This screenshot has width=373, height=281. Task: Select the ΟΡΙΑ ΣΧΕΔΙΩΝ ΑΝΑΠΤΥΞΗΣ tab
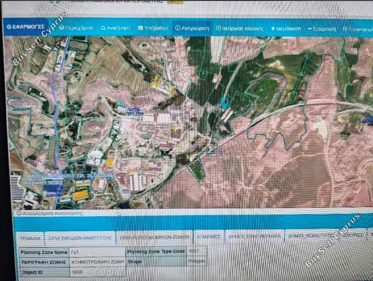click(80, 238)
